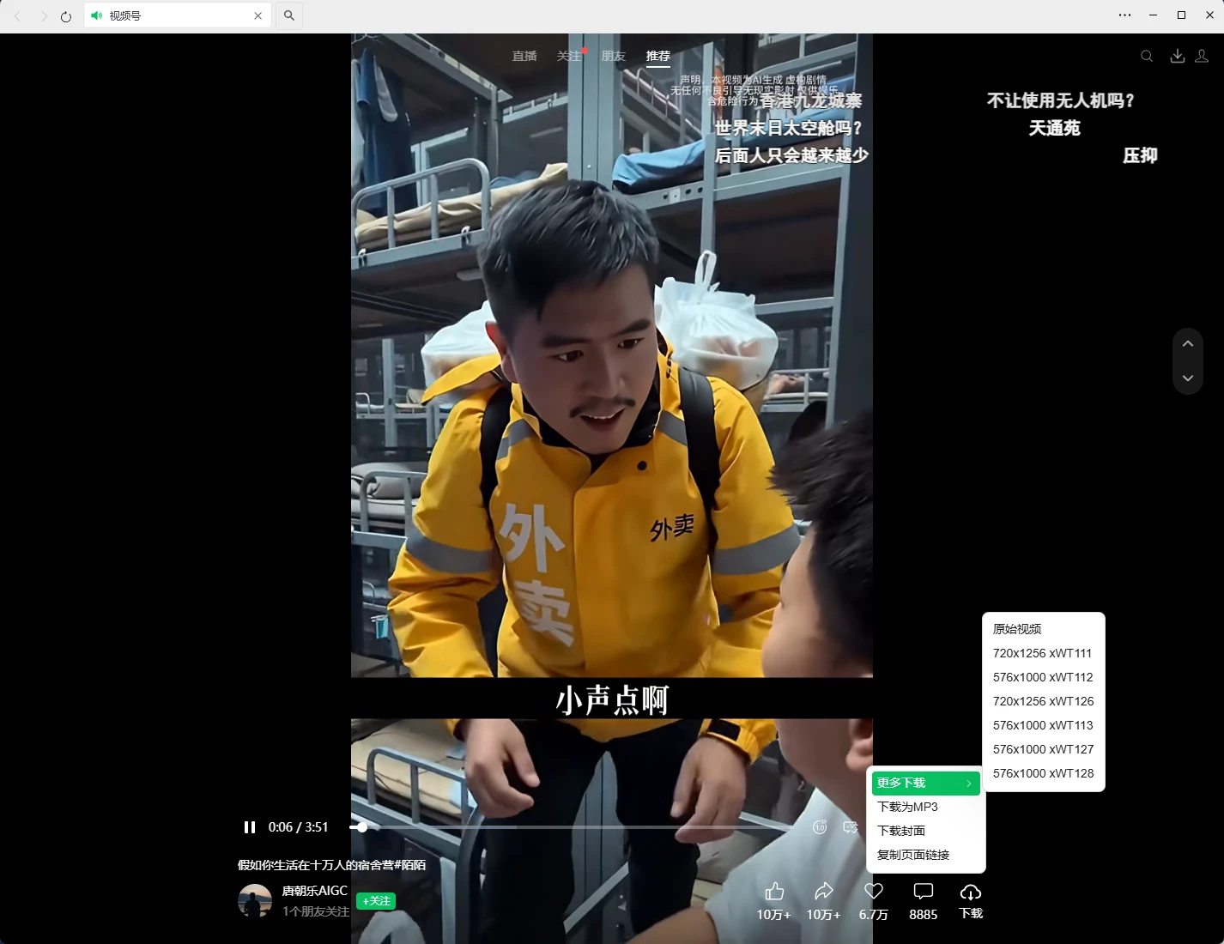Click the 6.7万 favorites count
1224x944 pixels.
tap(874, 915)
